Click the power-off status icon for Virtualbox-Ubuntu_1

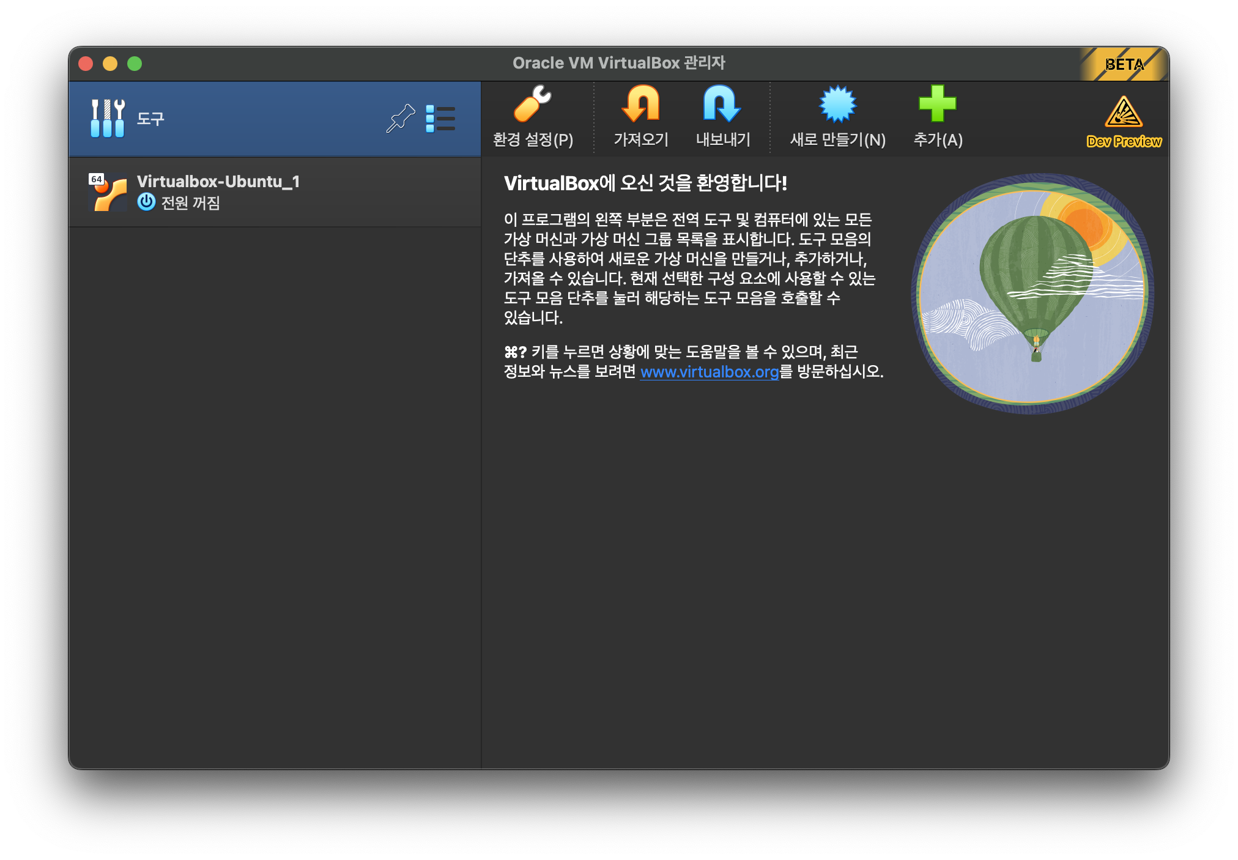[x=146, y=202]
